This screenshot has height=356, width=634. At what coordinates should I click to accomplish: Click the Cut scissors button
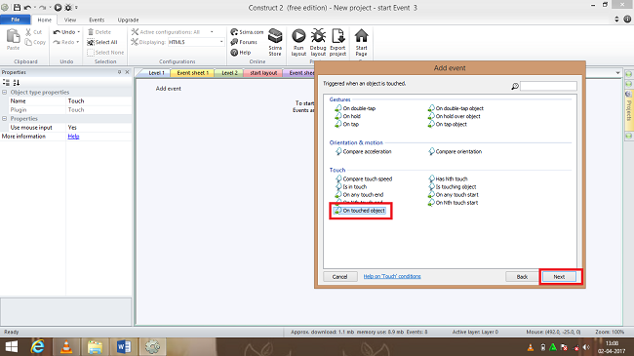point(33,32)
